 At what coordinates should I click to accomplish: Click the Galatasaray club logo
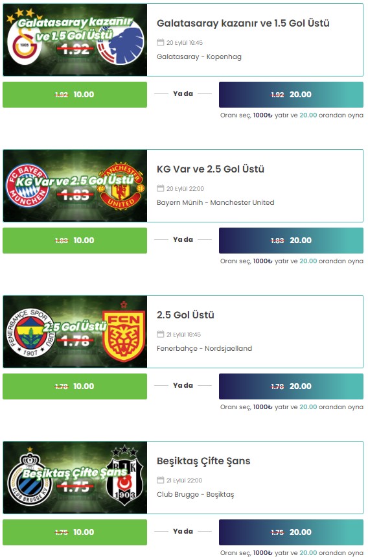(x=24, y=45)
